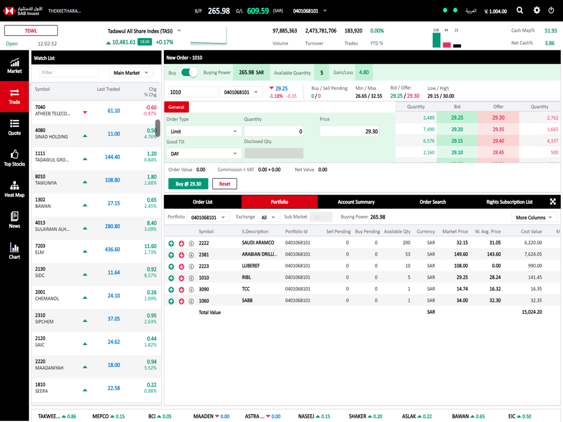Click the Reset button in the order form
Viewport: 563px width, 422px height.
[224, 184]
